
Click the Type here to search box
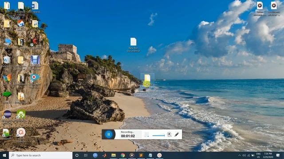40,155
